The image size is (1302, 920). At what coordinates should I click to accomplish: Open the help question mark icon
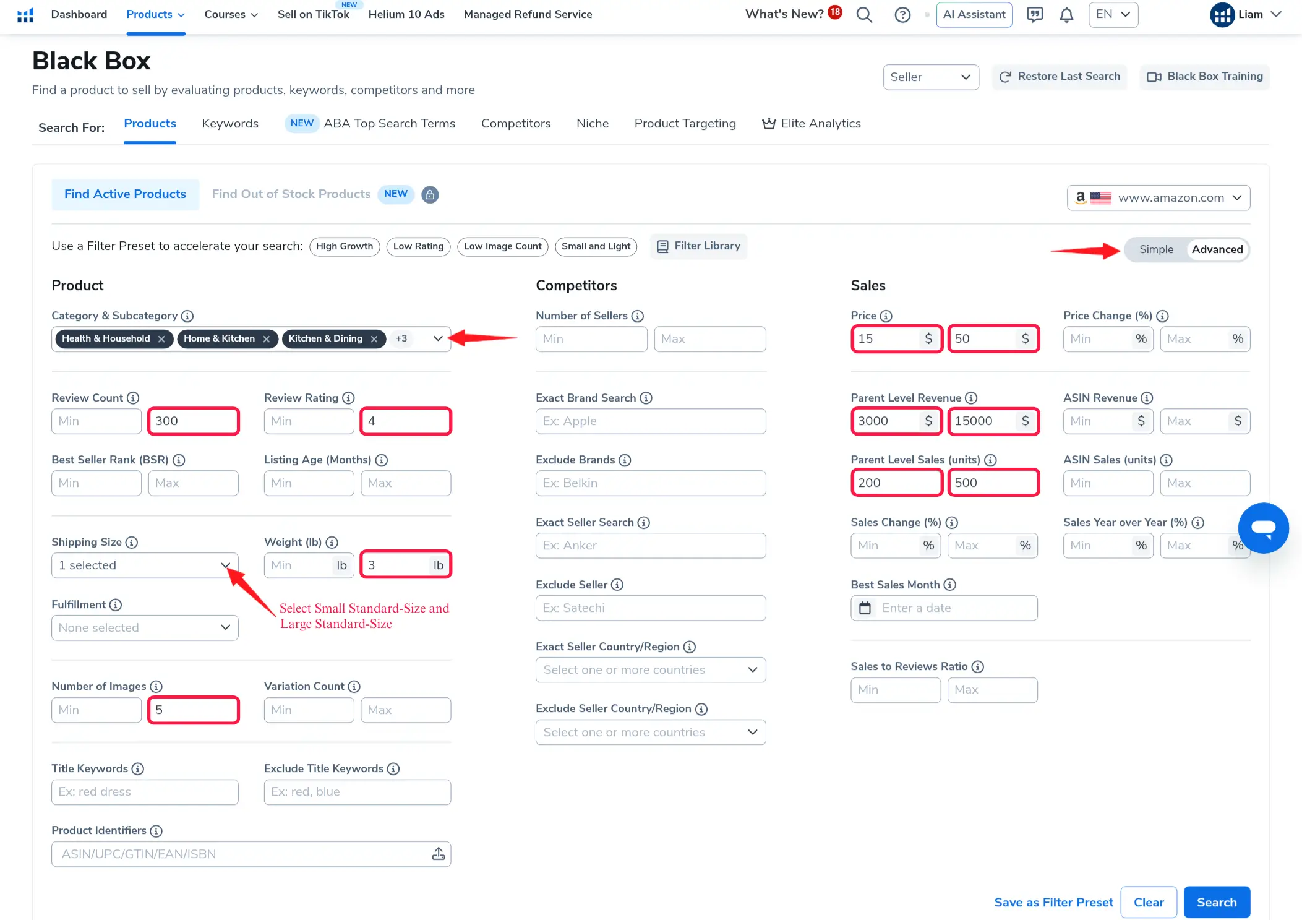pos(902,15)
